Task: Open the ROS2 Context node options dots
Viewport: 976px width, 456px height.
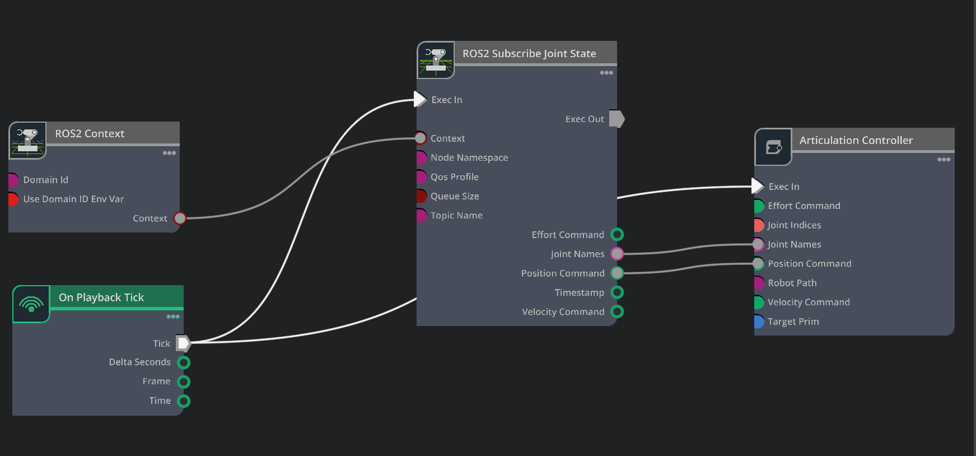Action: (169, 153)
